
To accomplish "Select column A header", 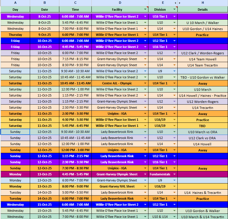I will click(x=15, y=3).
